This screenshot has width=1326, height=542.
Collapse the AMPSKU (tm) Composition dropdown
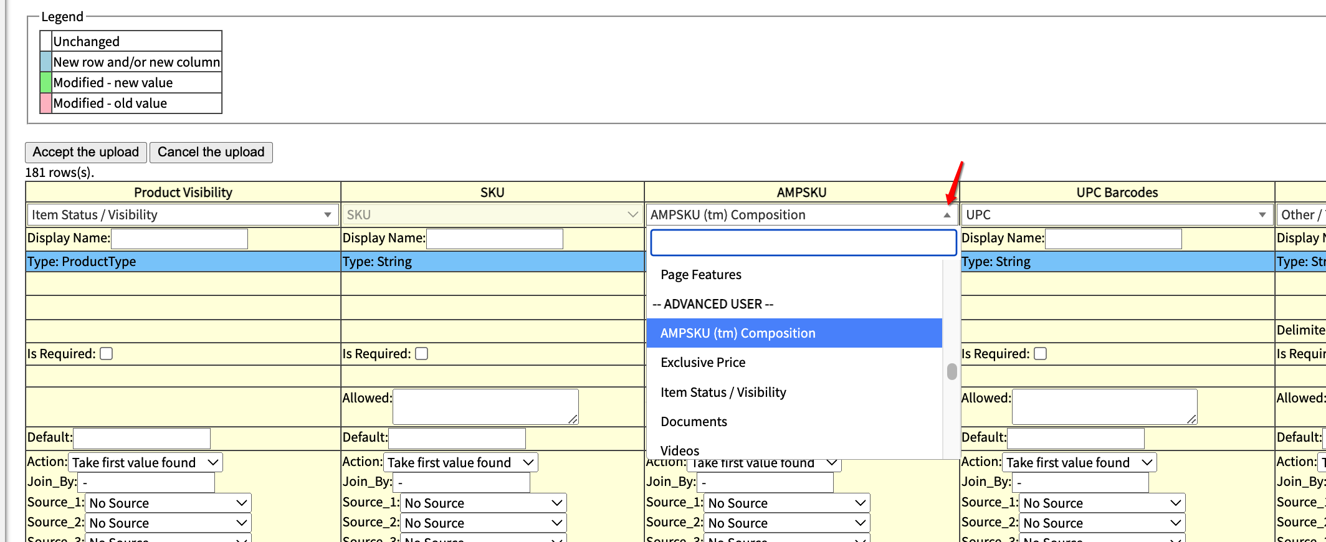(x=802, y=215)
